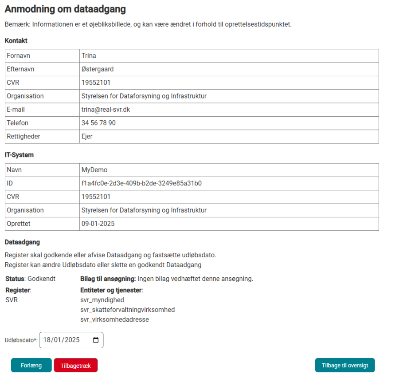
Task: Click the Oprettet date 09-01-2025
Action: click(x=98, y=224)
